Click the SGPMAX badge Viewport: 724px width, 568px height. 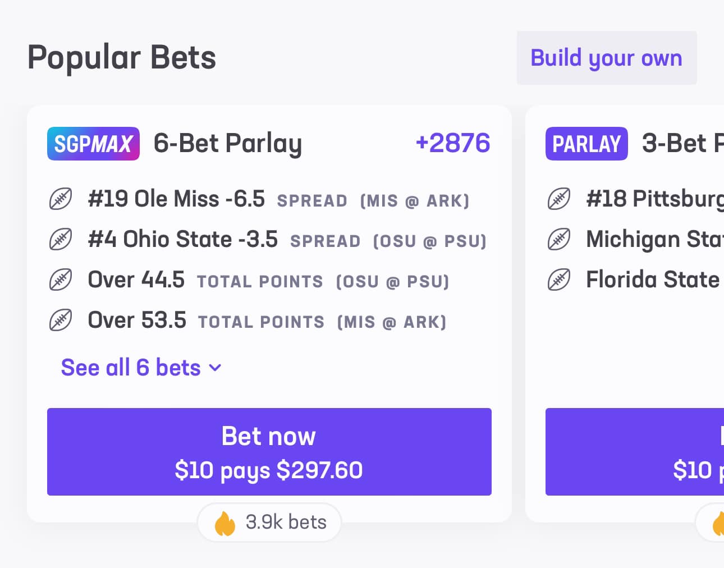tap(93, 144)
